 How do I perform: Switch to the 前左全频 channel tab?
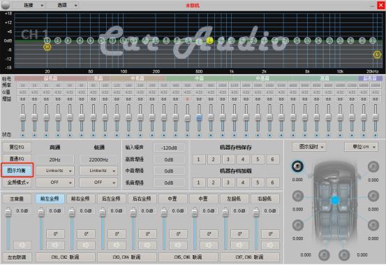(50, 199)
